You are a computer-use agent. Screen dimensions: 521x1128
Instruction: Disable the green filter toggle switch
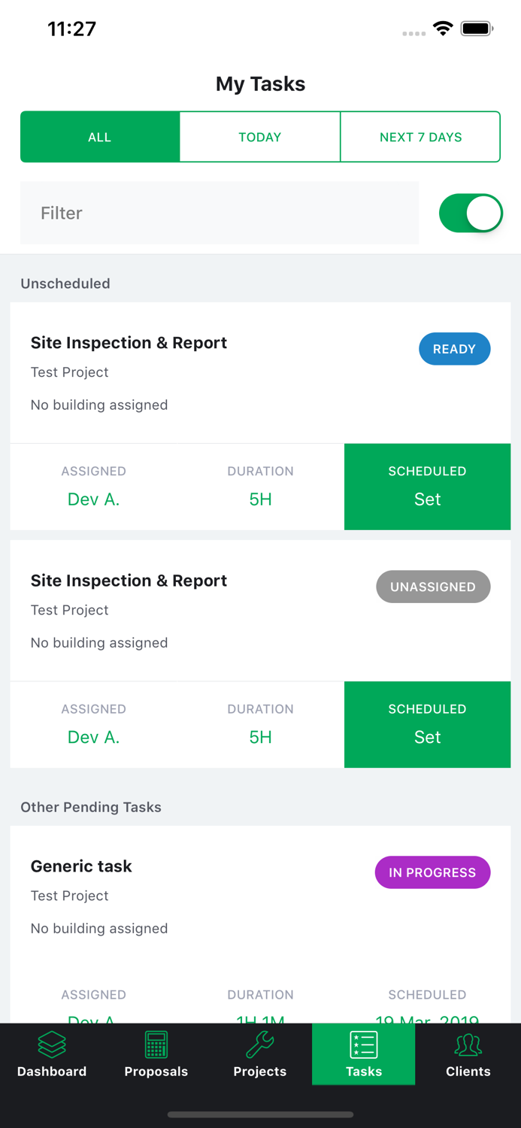[471, 213]
